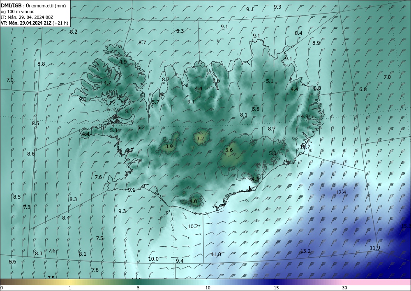Click the 3.6 value on Vatnajökull glacier
The width and height of the screenshot is (411, 291).
point(229,150)
